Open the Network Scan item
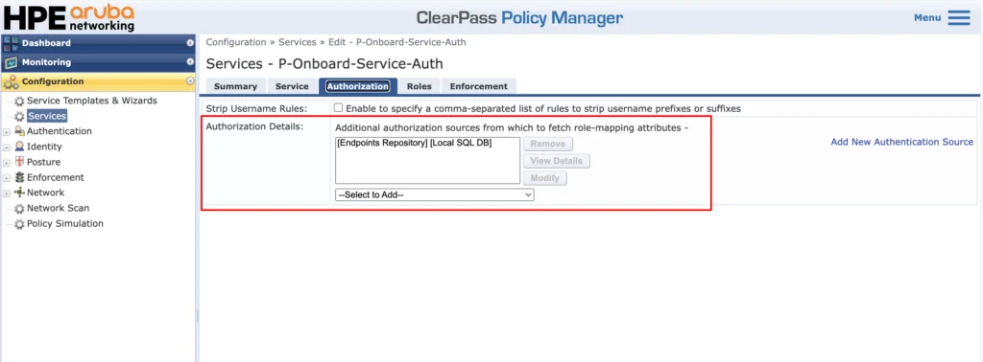 (x=58, y=208)
